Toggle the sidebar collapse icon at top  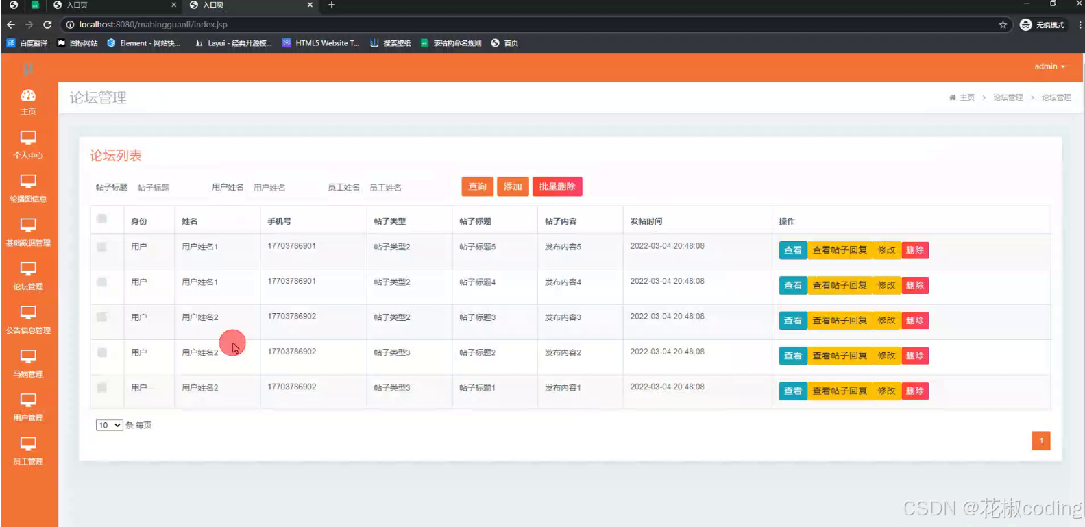[28, 69]
